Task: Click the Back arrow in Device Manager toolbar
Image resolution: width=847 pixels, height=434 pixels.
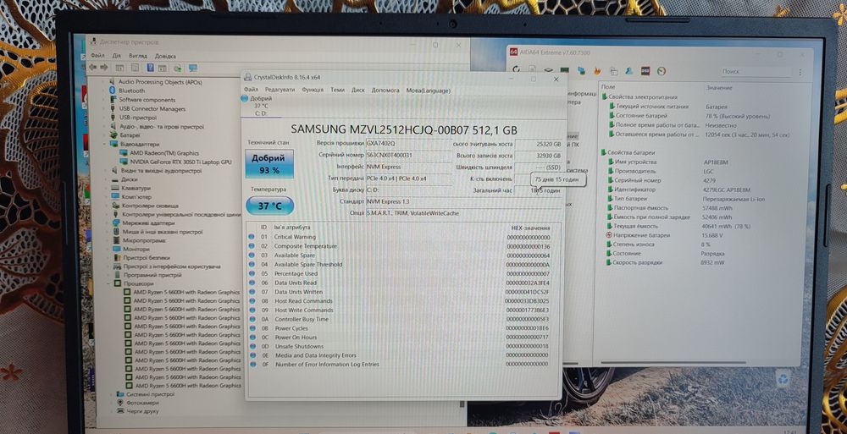Action: (93, 68)
